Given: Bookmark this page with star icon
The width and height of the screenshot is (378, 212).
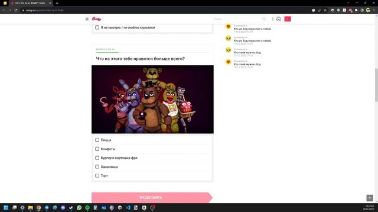Looking at the screenshot, I should tap(325, 11).
